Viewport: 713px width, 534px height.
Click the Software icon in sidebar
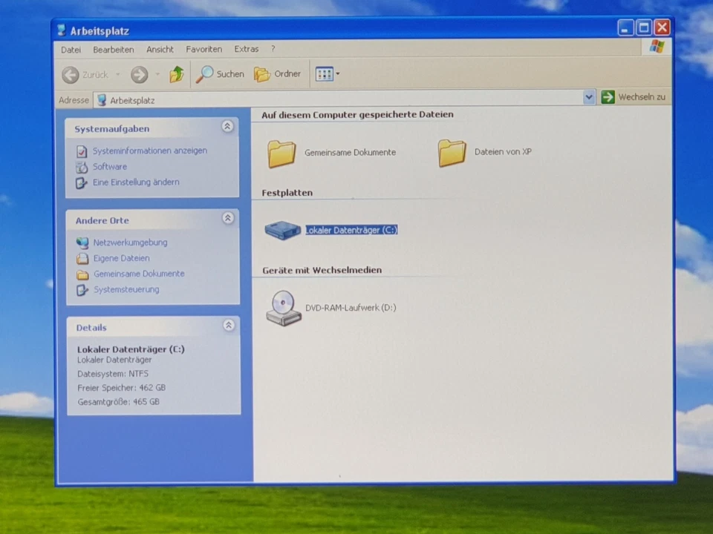pos(82,167)
